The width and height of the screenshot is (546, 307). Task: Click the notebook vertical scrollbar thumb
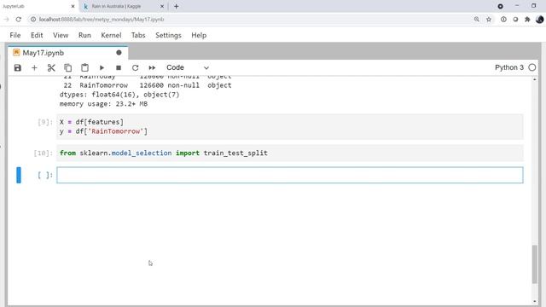coord(535,264)
